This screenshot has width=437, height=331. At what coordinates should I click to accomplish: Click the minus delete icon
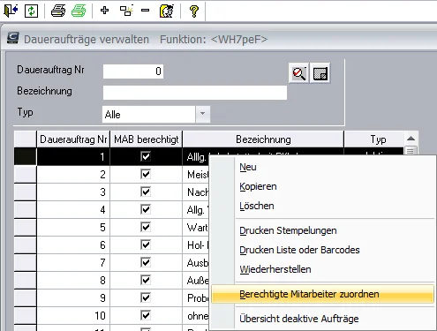click(145, 11)
